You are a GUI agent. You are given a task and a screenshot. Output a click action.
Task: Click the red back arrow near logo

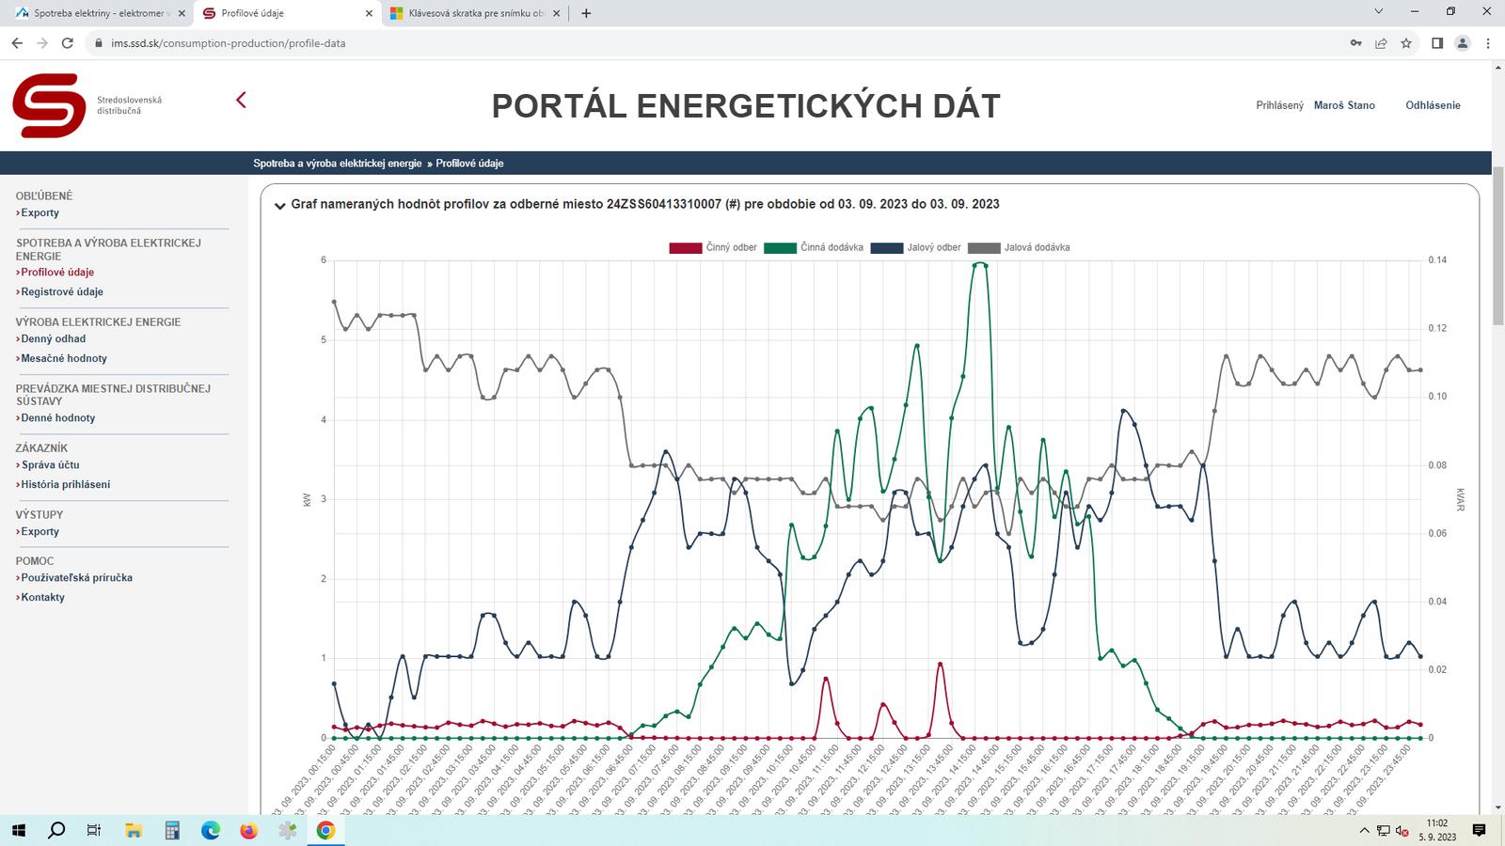coord(241,100)
